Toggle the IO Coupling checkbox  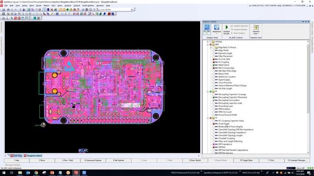click(214, 62)
